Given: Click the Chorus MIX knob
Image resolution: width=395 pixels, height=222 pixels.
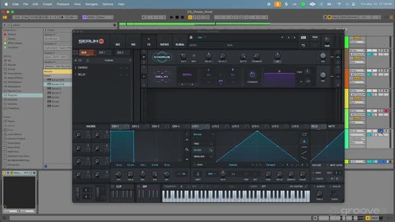Looking at the screenshot, I should (x=323, y=55).
